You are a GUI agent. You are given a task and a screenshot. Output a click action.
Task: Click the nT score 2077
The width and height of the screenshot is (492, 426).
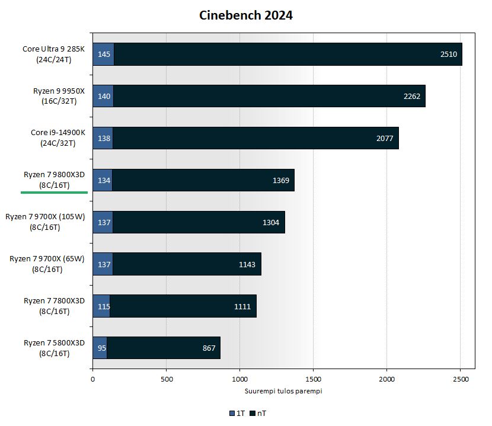385,138
